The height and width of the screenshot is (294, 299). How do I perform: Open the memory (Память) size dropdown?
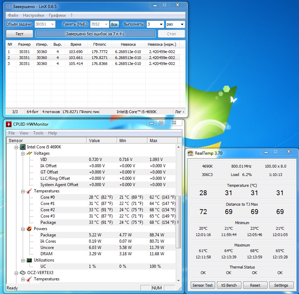click(x=107, y=24)
